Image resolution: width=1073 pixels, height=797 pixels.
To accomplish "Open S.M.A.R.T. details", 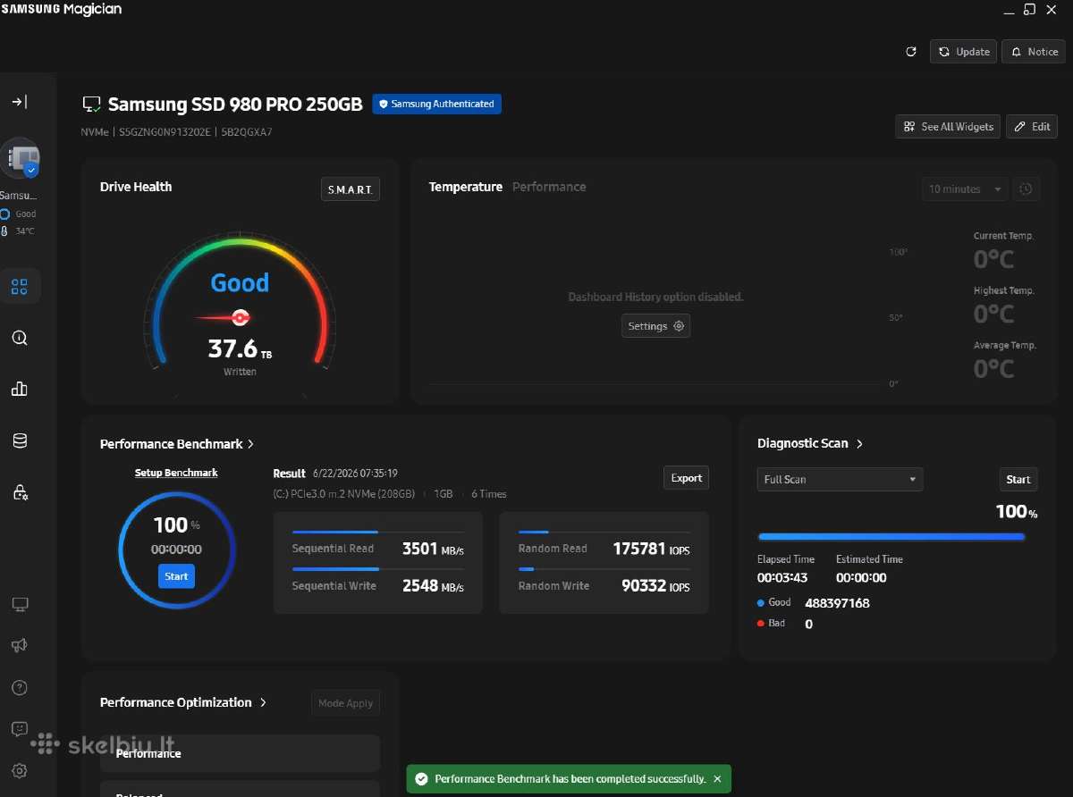I will 351,189.
